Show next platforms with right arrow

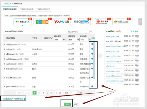140,22
